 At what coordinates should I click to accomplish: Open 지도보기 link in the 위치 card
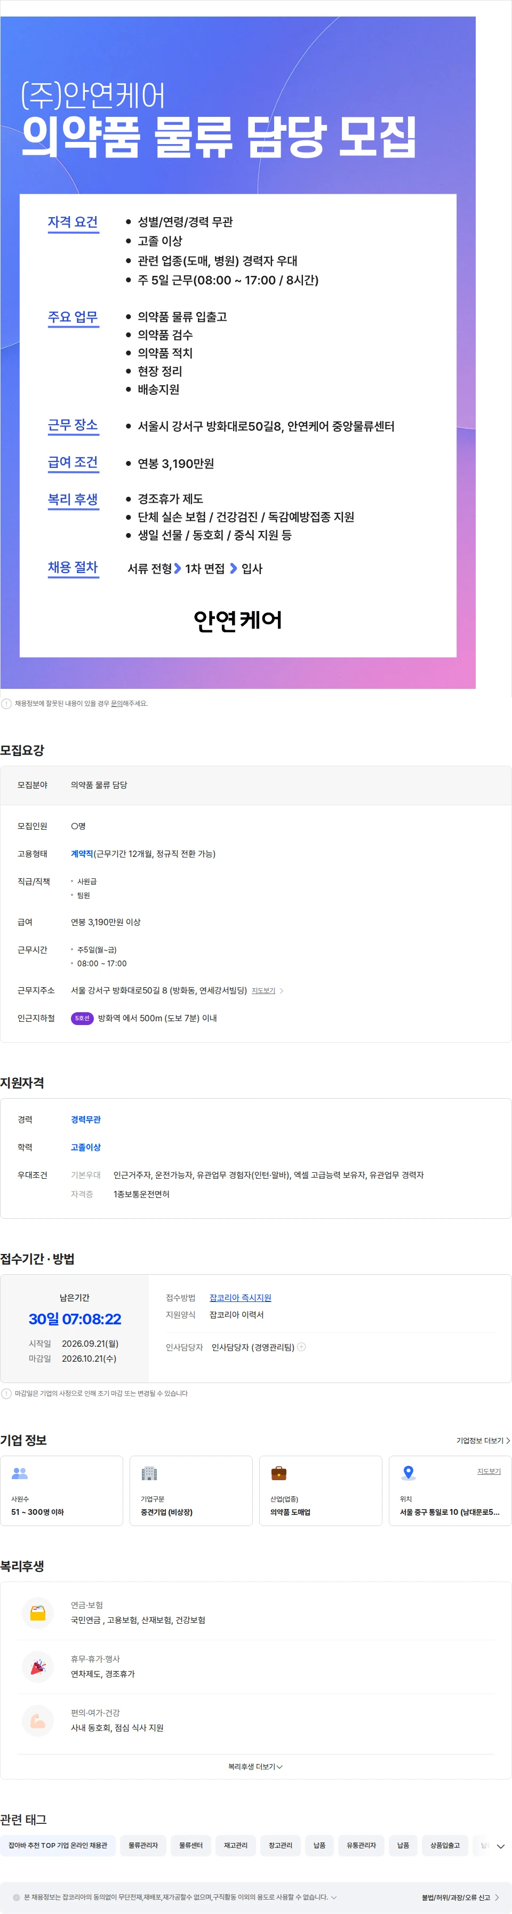488,1471
